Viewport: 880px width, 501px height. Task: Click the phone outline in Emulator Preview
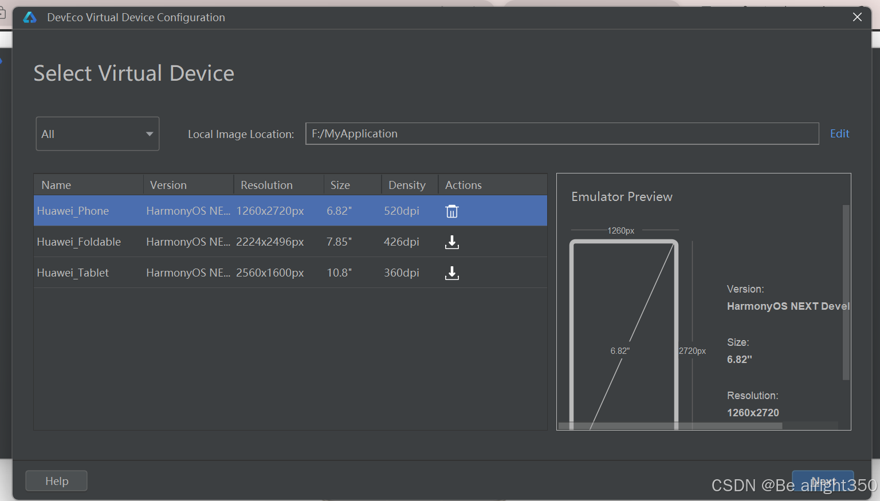pyautogui.click(x=624, y=334)
